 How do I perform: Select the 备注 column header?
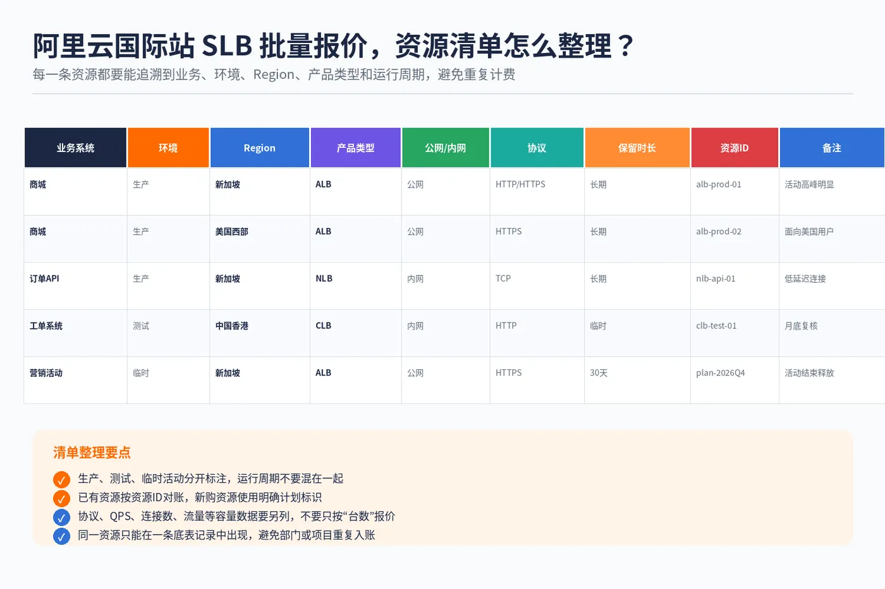pyautogui.click(x=832, y=148)
